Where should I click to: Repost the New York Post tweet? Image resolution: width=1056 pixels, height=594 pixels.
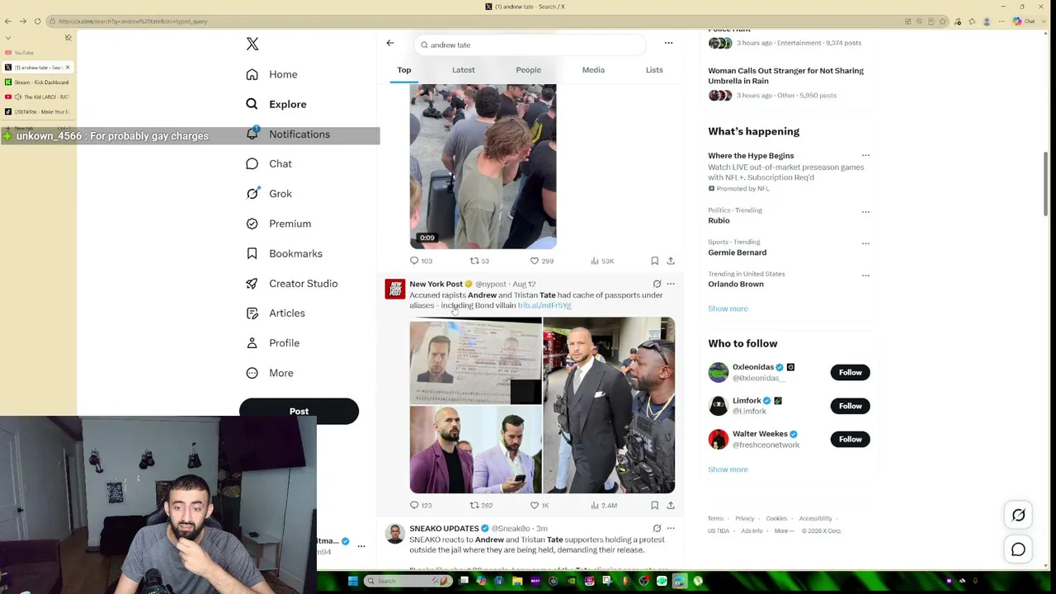point(481,505)
